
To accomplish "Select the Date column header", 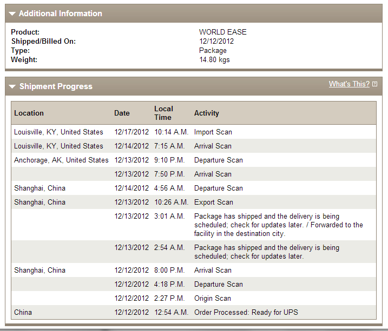I will tap(122, 113).
